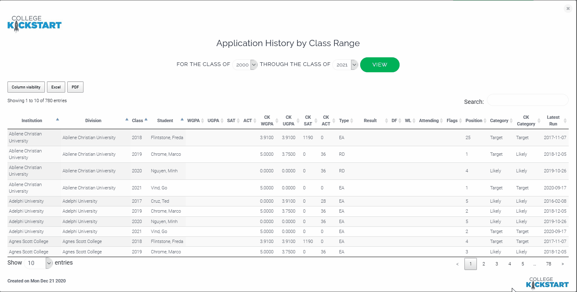
Task: Click student name Flintstone, Freda in Abilene row
Action: pyautogui.click(x=167, y=137)
